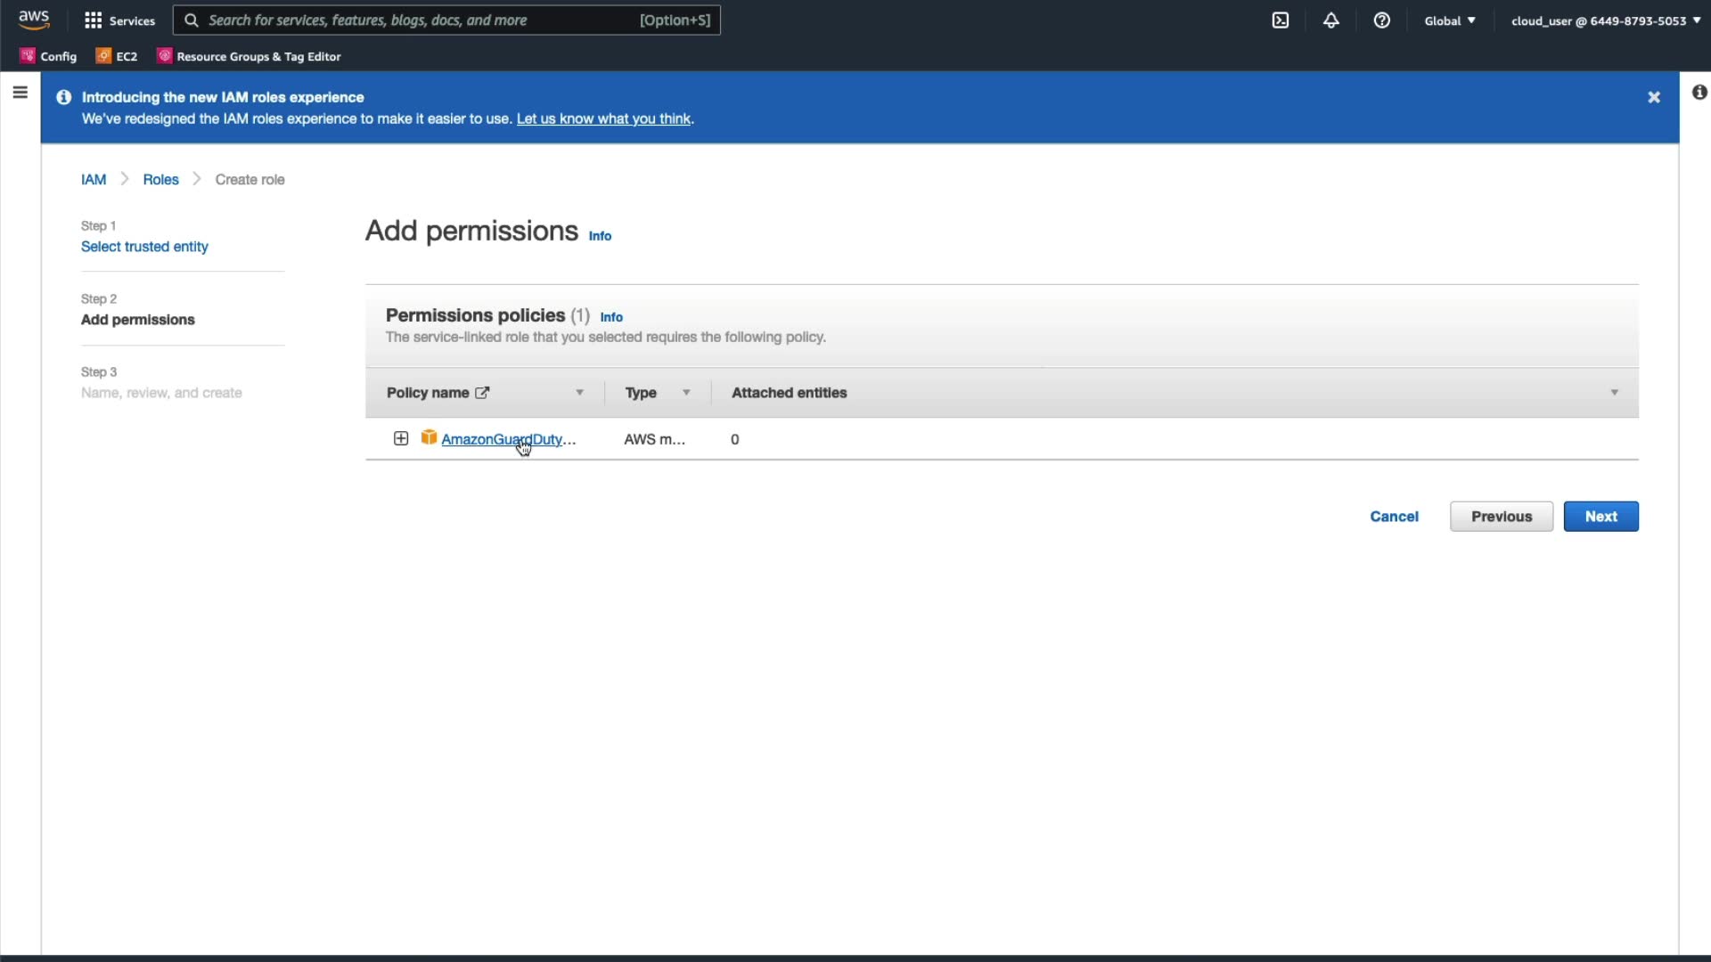Open the AmazonGuardDuty policy link
Viewport: 1711px width, 962px height.
click(501, 439)
